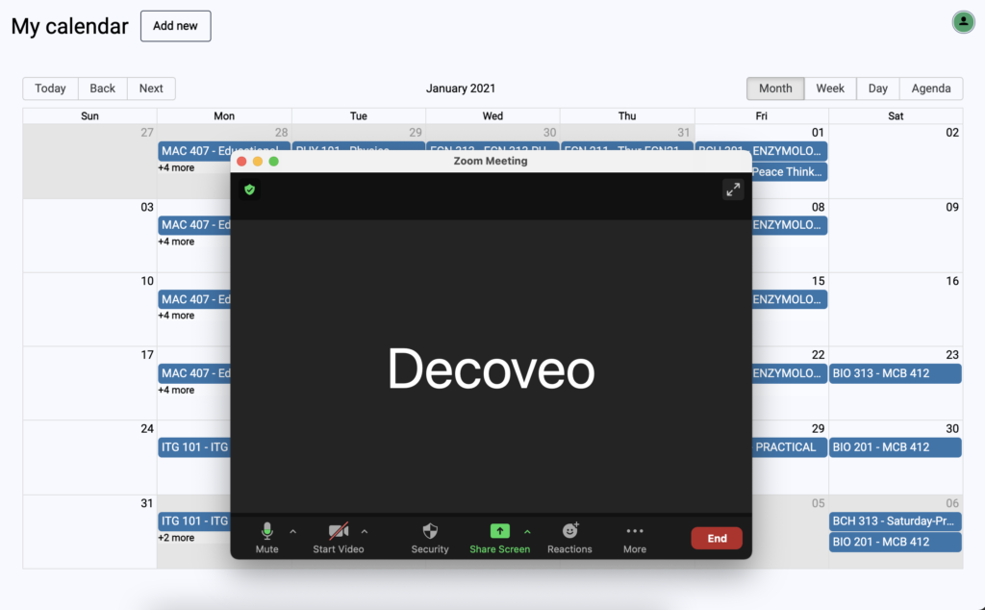Expand video options arrow beside Start Video

365,531
